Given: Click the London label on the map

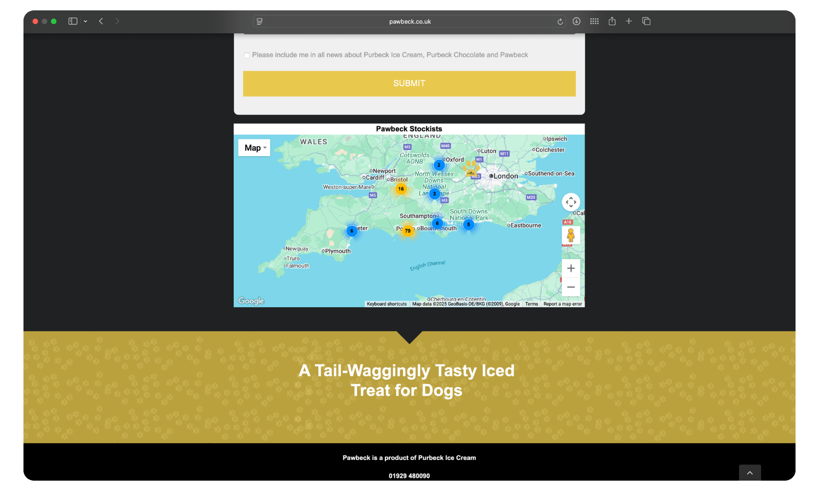Looking at the screenshot, I should pos(506,176).
